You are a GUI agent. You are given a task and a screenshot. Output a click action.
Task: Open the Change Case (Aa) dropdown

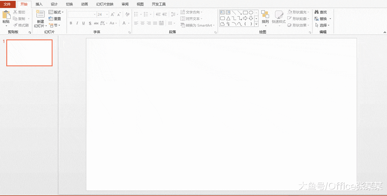(113, 23)
